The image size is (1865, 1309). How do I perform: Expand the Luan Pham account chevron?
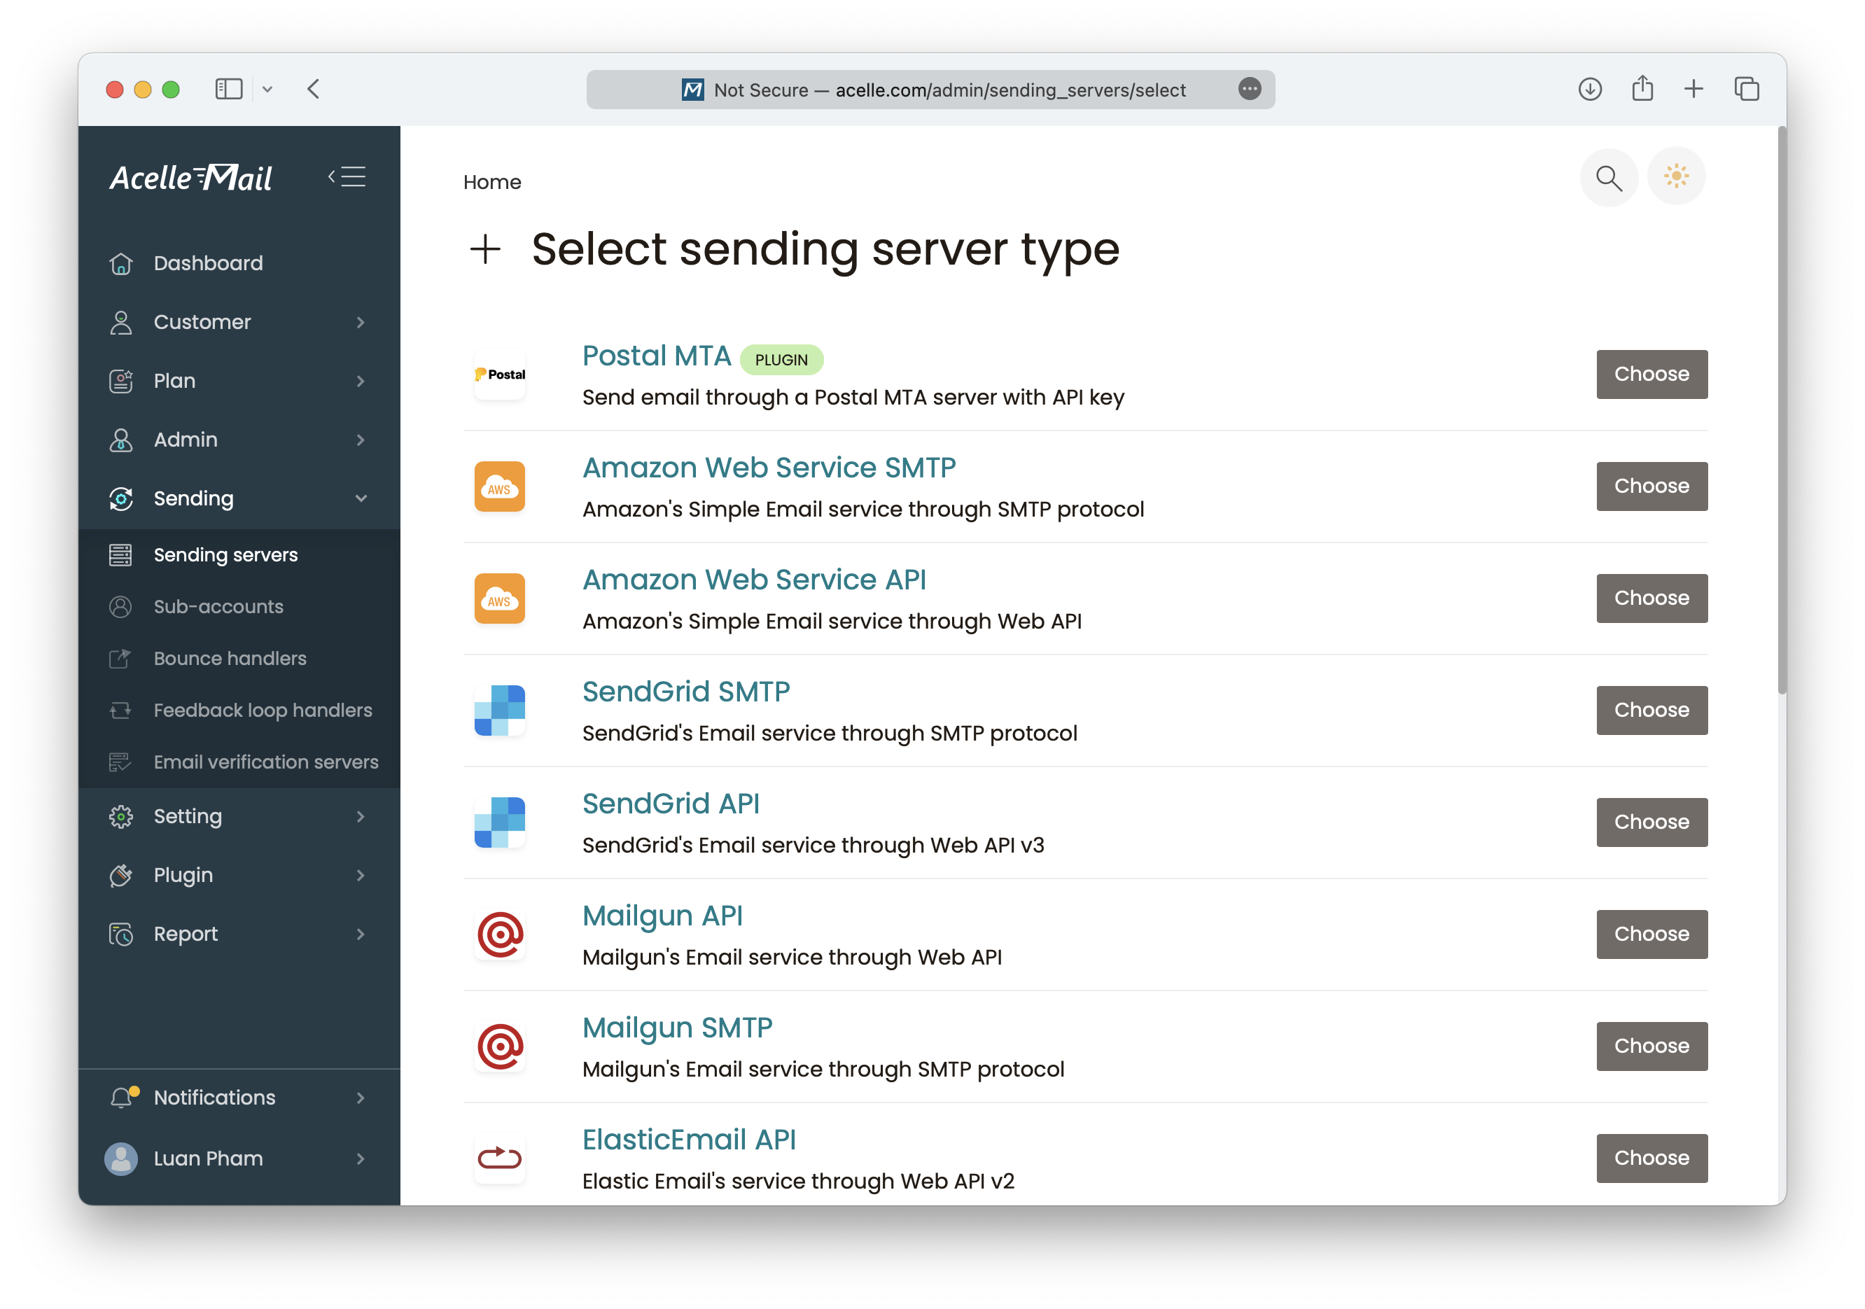[361, 1158]
